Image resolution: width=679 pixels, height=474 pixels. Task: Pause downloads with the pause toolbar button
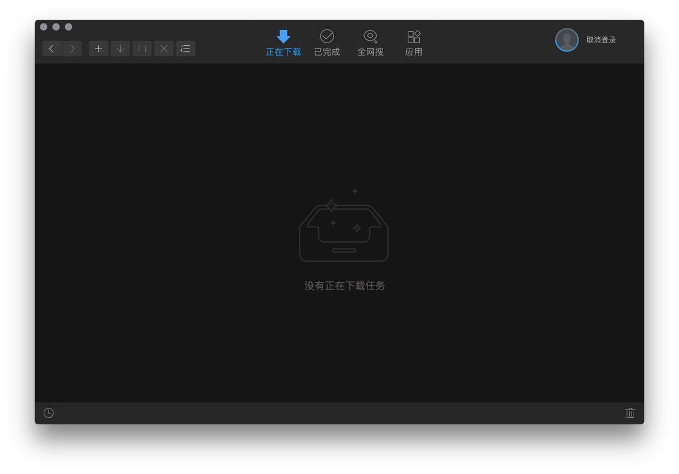[x=142, y=49]
